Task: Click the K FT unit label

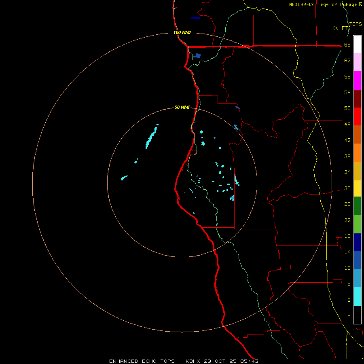Action: (342, 28)
